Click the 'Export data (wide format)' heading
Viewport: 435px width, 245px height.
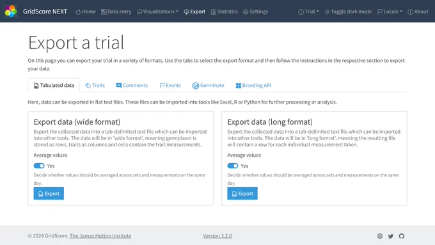(77, 122)
